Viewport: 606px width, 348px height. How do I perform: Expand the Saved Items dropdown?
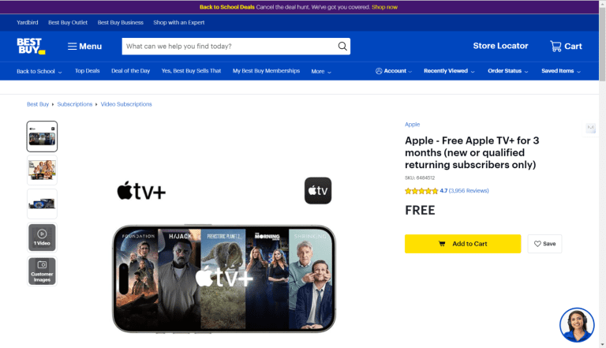pyautogui.click(x=560, y=71)
